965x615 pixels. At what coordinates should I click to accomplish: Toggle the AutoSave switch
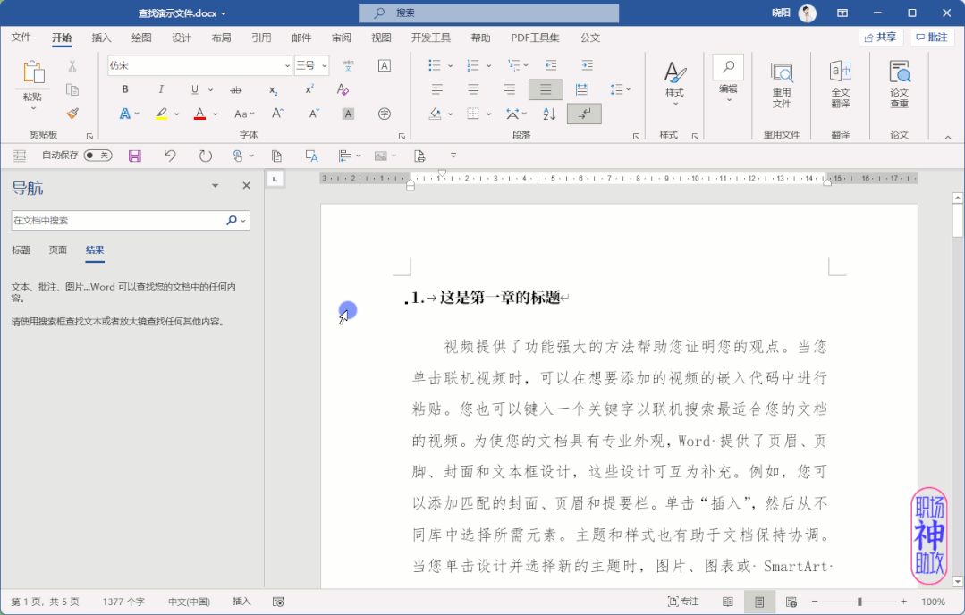coord(97,155)
